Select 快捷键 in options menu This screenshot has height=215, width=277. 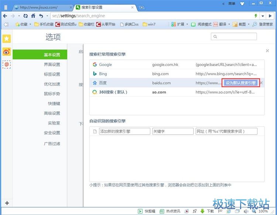(54, 104)
